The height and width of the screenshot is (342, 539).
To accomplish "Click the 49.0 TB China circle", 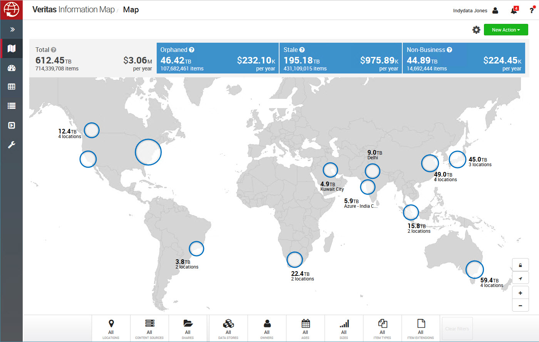I will coord(430,163).
